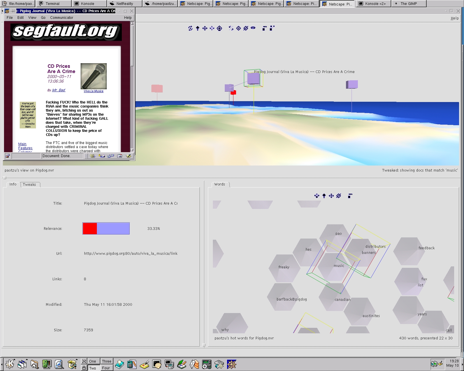This screenshot has width=464, height=371.
Task: Open the calculator panel icon
Action: [x=132, y=364]
